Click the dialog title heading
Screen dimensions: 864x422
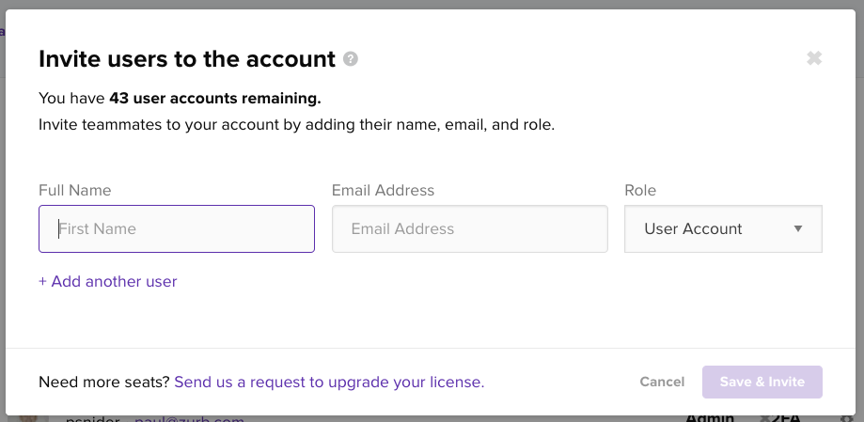point(187,58)
